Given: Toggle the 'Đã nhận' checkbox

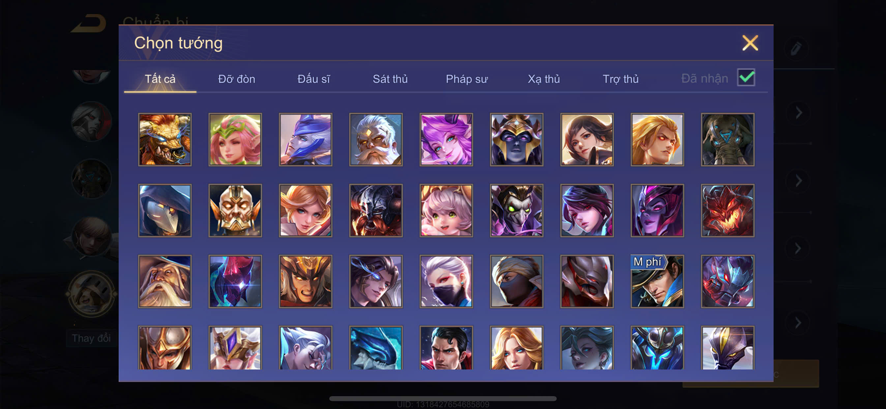Looking at the screenshot, I should 746,77.
